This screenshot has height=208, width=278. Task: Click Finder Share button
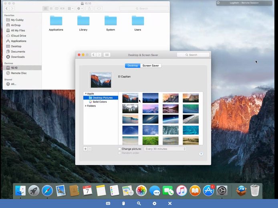click(x=89, y=8)
